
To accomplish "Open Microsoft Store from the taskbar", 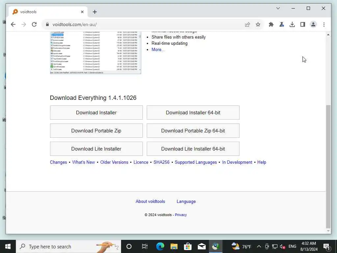I will tap(188, 246).
